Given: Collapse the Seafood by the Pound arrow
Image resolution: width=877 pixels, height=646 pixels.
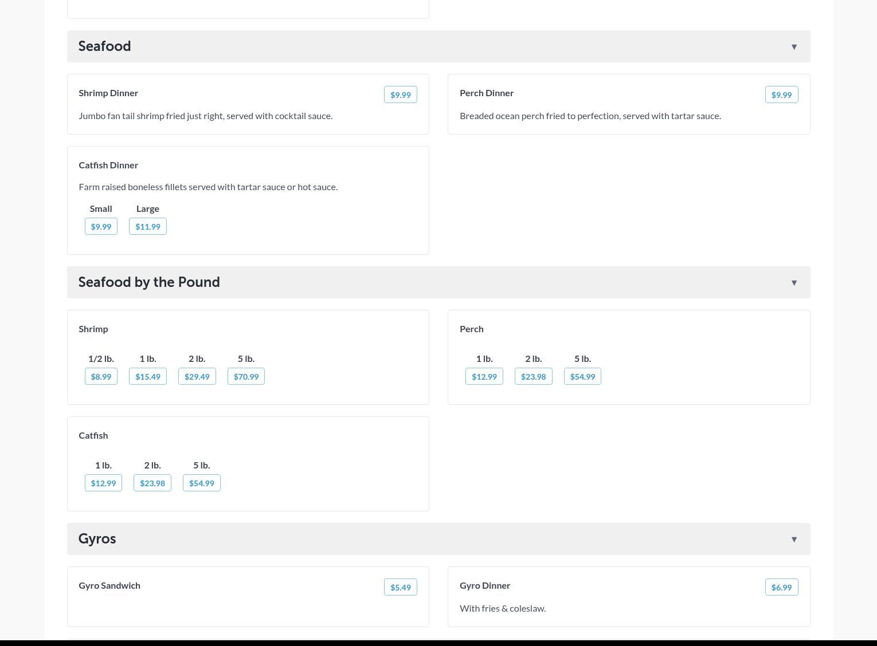Looking at the screenshot, I should click(794, 283).
